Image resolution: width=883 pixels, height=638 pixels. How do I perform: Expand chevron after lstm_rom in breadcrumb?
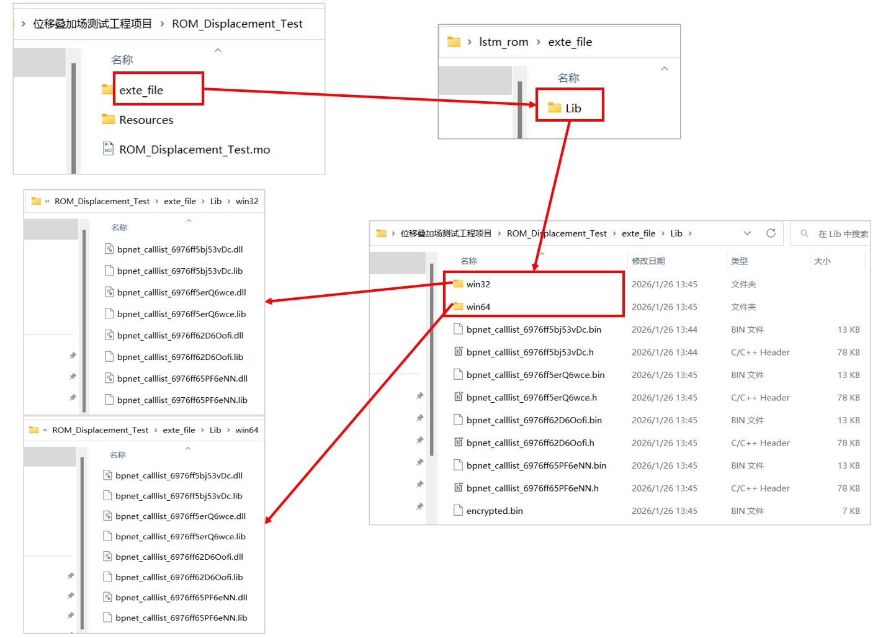tap(538, 42)
